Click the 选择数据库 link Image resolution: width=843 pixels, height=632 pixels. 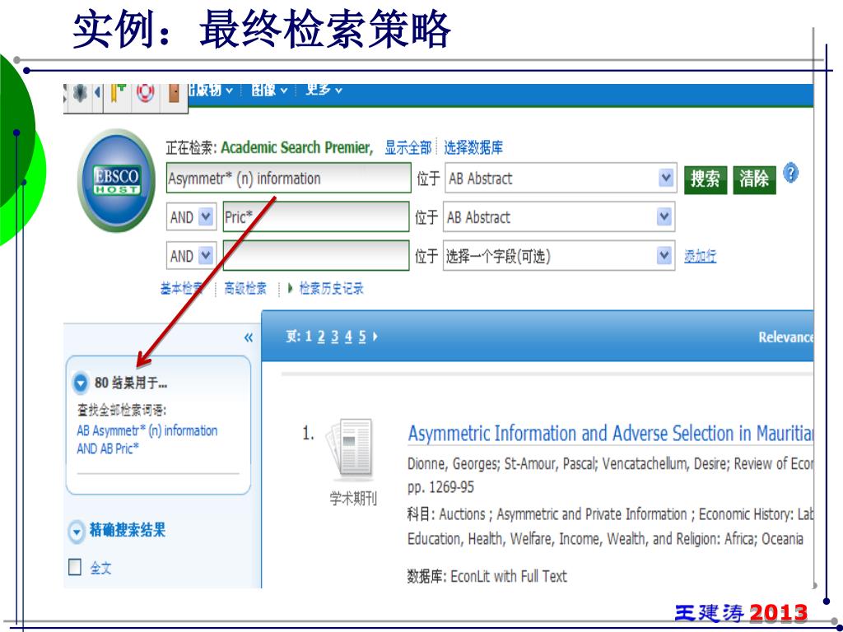pos(473,147)
